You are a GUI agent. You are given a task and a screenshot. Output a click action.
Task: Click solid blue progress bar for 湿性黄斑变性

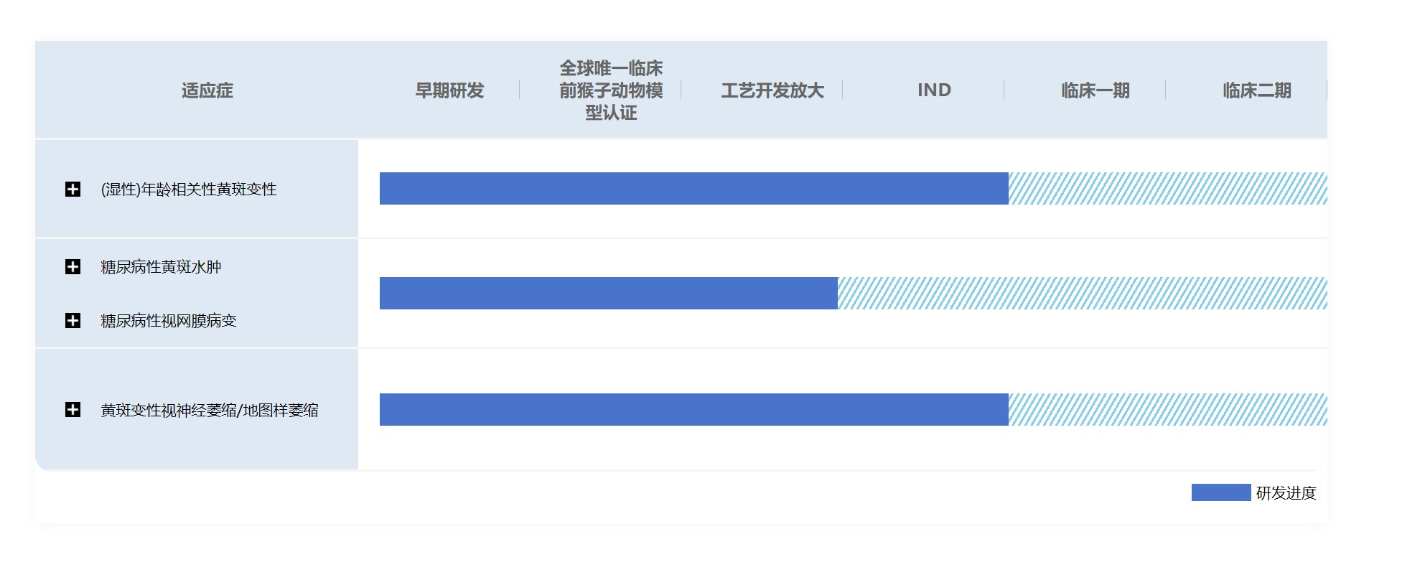coord(693,188)
